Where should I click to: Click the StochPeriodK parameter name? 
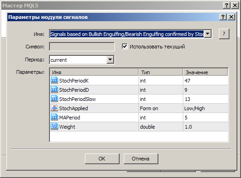coord(74,81)
